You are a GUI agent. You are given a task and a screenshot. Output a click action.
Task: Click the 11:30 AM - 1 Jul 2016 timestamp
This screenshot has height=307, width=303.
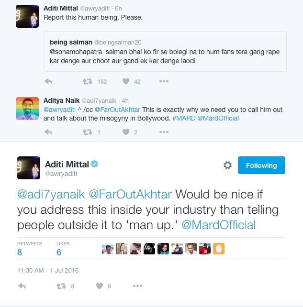point(48,270)
